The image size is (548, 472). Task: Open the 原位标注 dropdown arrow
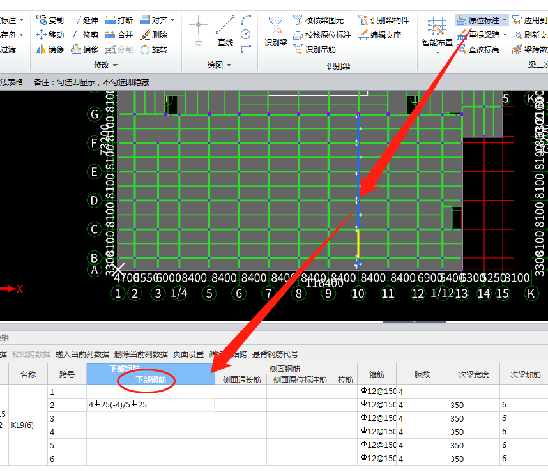505,20
